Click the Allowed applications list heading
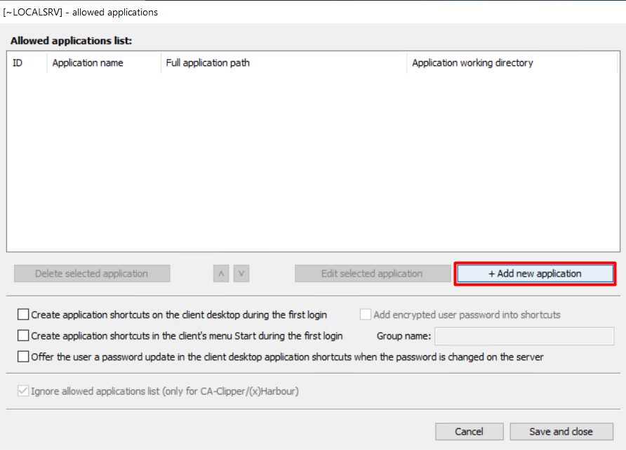The image size is (626, 450). coord(71,41)
